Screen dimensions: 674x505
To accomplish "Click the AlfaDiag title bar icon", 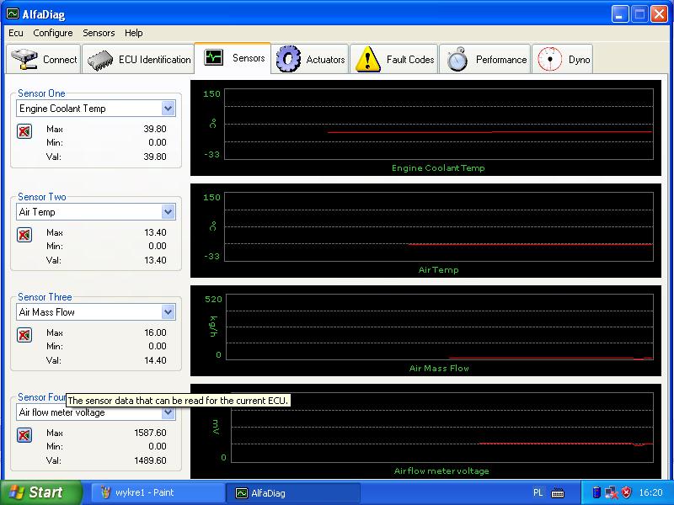I will pos(13,13).
